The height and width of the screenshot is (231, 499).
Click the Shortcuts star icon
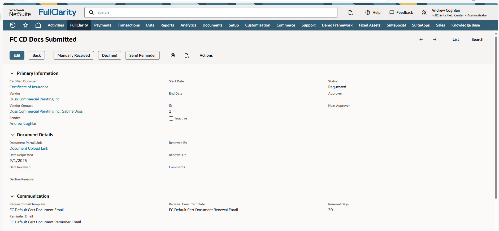pos(25,25)
